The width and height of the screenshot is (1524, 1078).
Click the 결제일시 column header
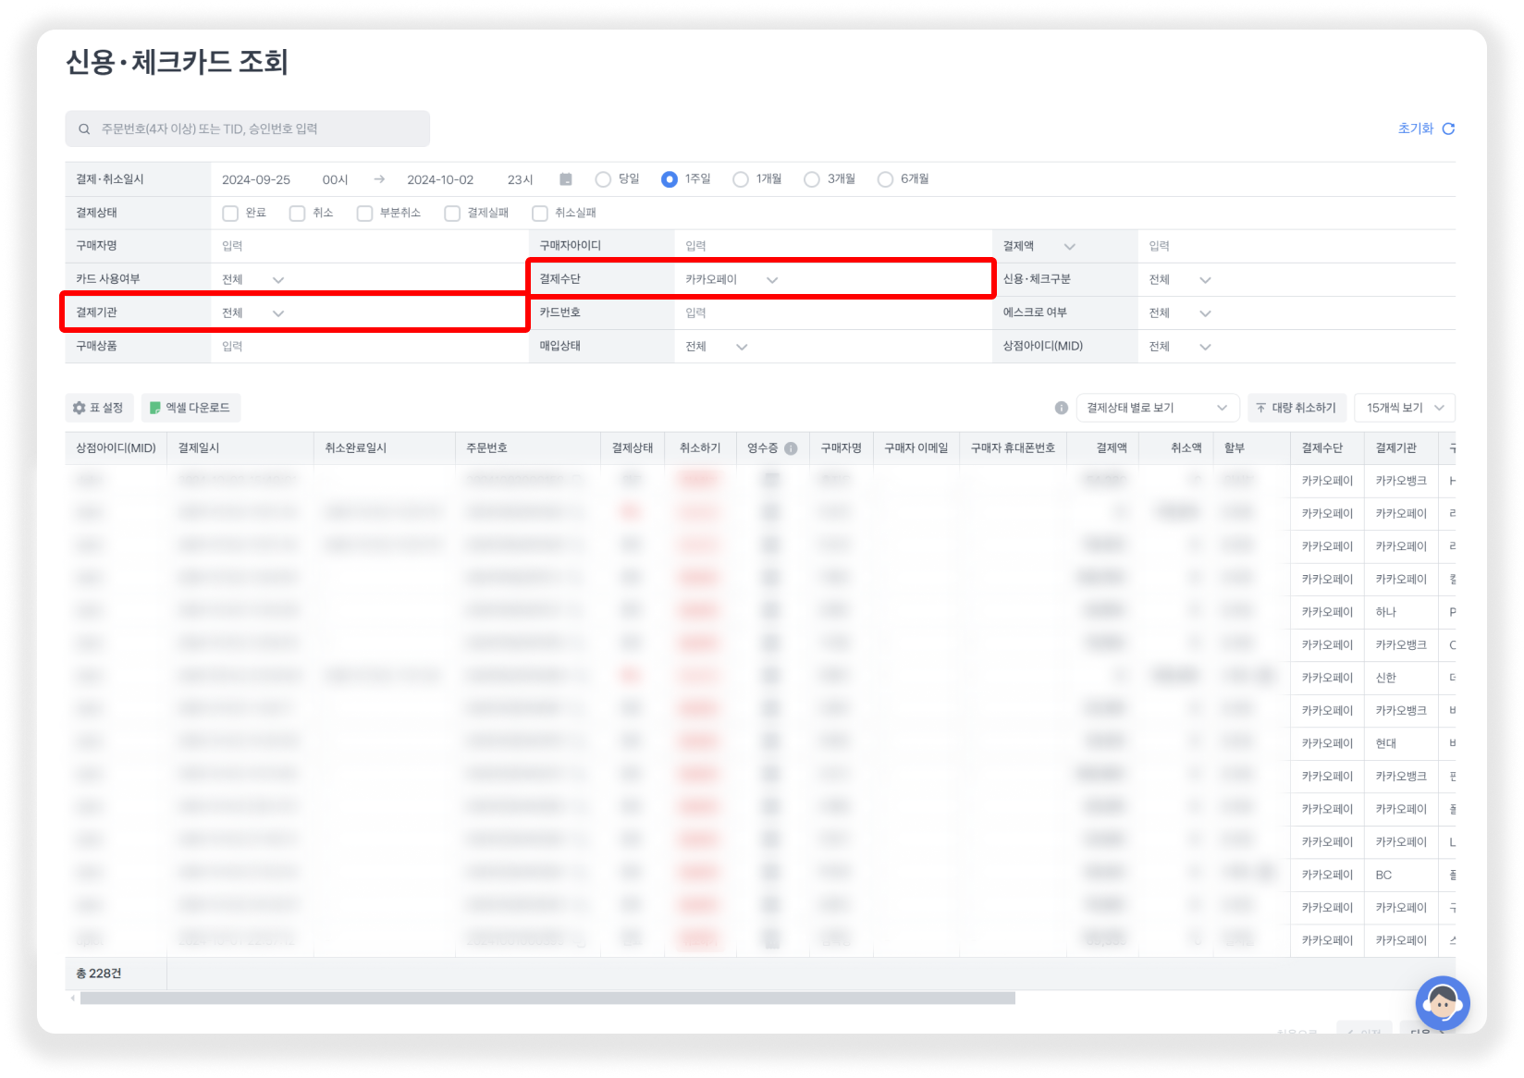199,448
